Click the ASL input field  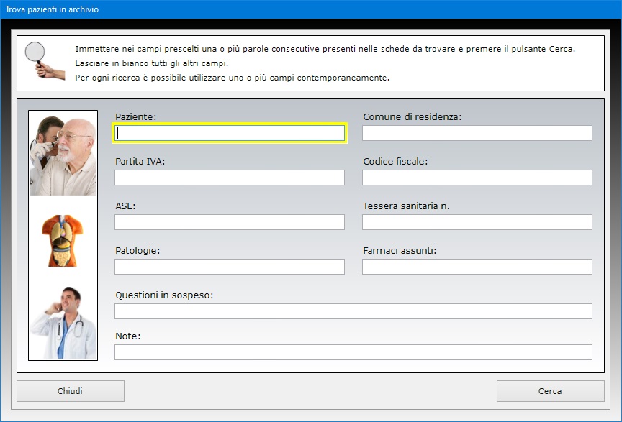pos(230,222)
